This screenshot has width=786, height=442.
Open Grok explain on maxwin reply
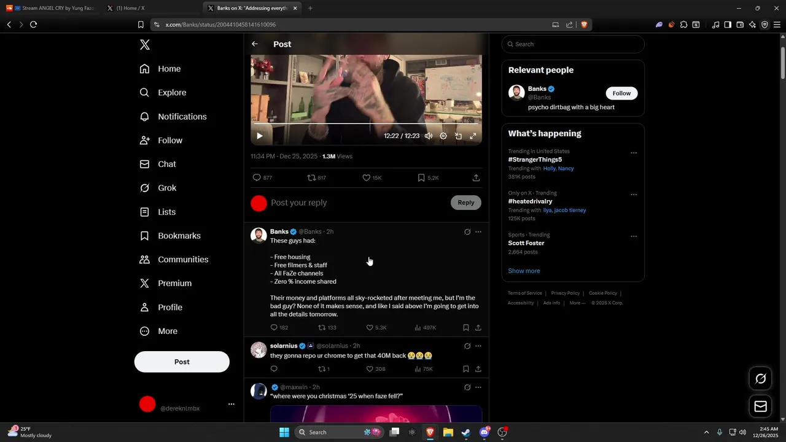pyautogui.click(x=467, y=387)
